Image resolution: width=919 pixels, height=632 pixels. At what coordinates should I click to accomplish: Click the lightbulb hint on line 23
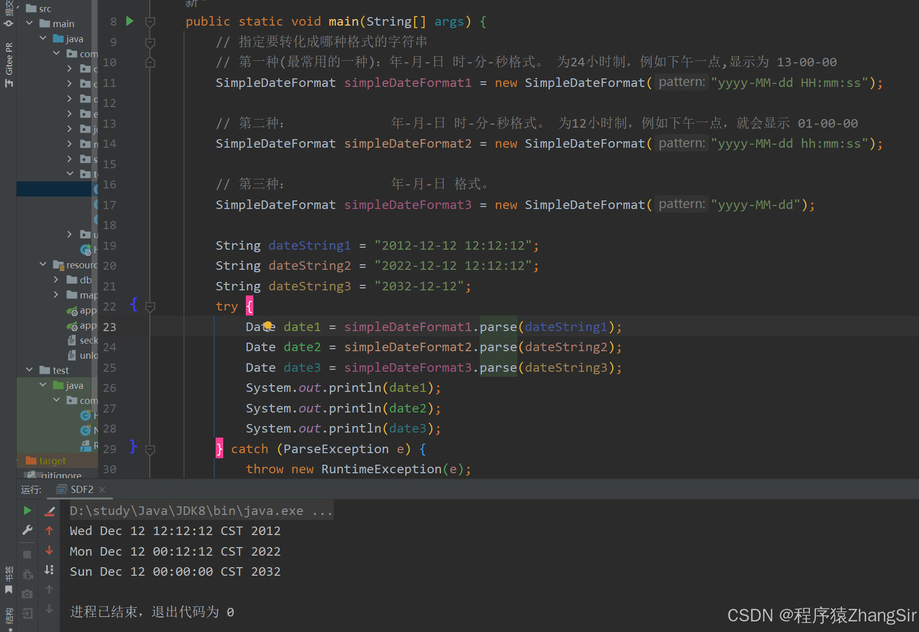268,325
